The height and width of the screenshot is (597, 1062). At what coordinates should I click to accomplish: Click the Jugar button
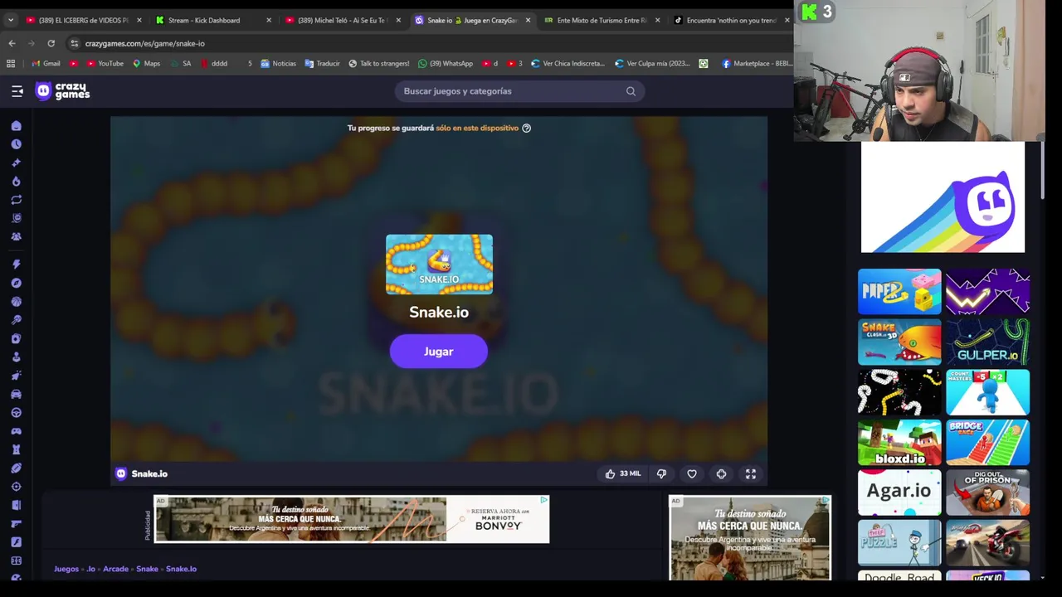coord(439,352)
